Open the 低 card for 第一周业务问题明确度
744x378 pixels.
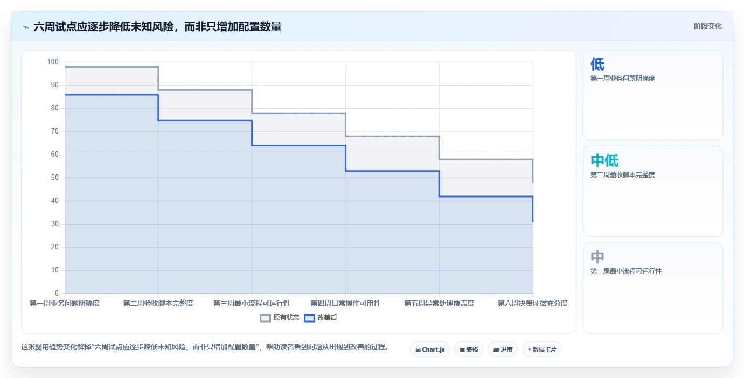click(653, 95)
